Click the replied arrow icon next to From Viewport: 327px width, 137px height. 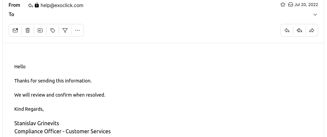pos(30,5)
